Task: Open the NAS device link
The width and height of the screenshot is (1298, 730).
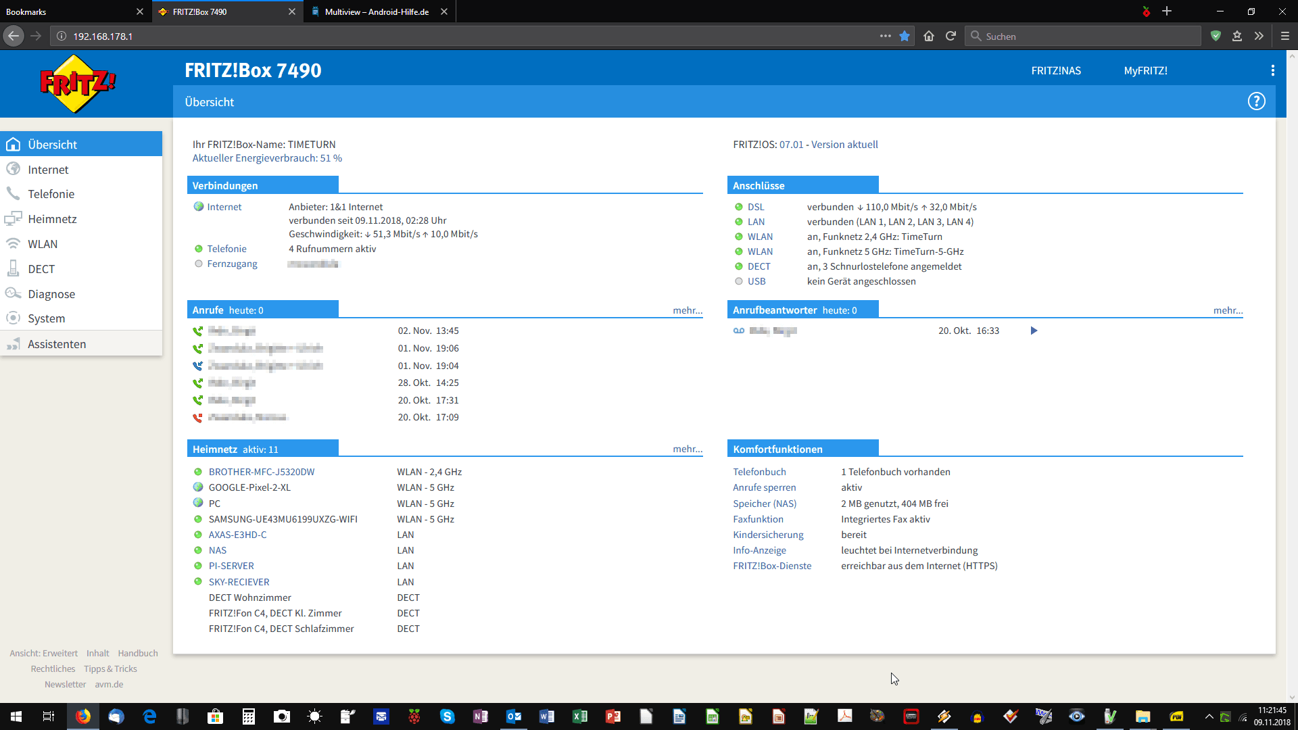Action: tap(218, 550)
